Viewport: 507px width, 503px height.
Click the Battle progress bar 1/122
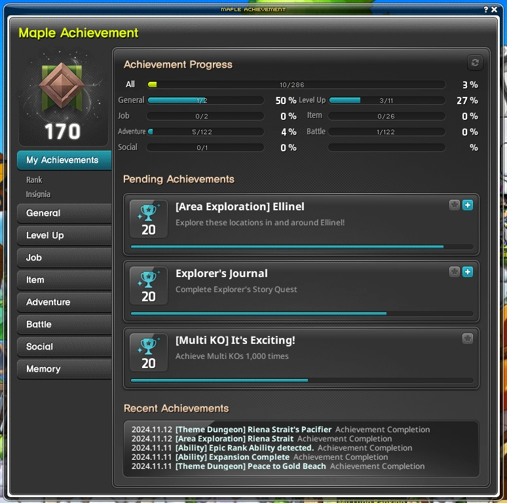[x=386, y=132]
